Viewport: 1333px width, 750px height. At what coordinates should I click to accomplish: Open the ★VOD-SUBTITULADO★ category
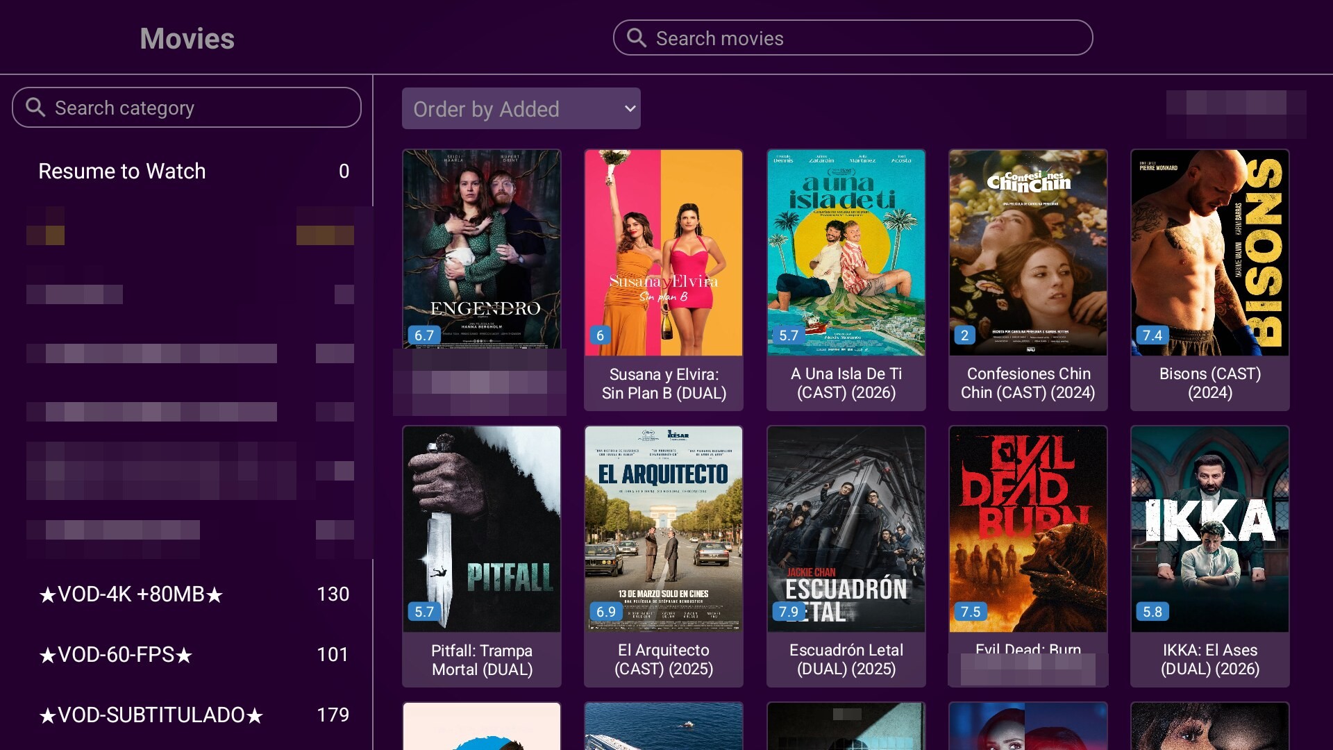pyautogui.click(x=193, y=715)
